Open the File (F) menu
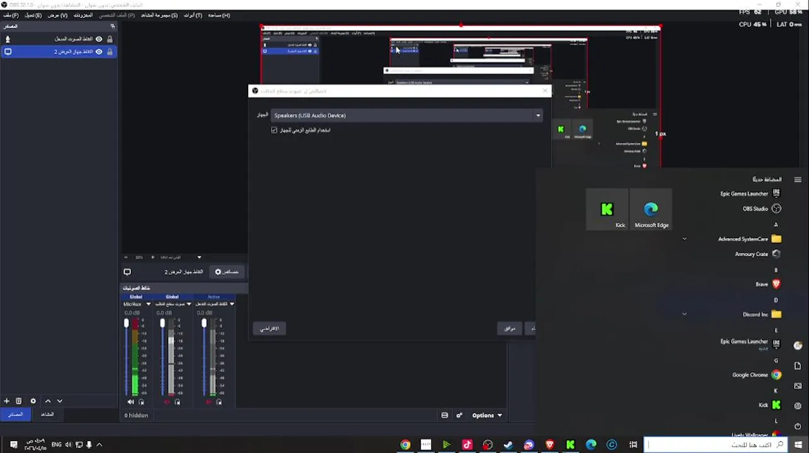The height and width of the screenshot is (453, 809). [x=11, y=15]
